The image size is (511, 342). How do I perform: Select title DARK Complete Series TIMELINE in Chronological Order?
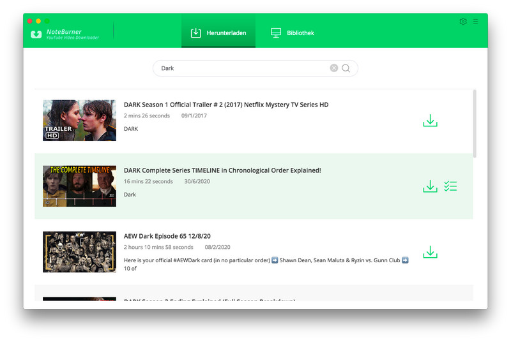click(222, 170)
